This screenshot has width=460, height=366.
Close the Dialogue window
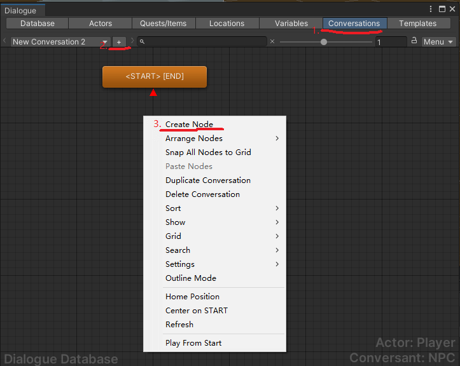point(452,9)
